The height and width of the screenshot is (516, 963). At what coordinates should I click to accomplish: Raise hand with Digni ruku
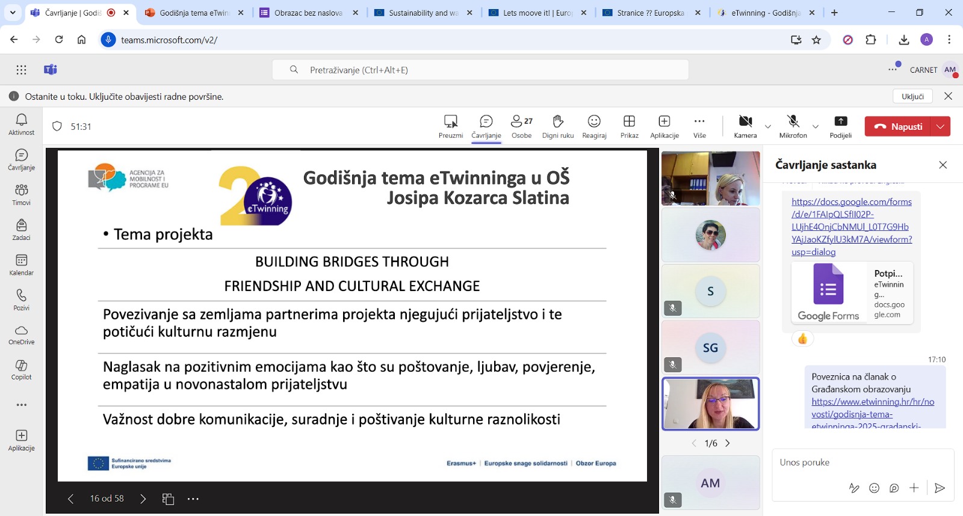(558, 126)
